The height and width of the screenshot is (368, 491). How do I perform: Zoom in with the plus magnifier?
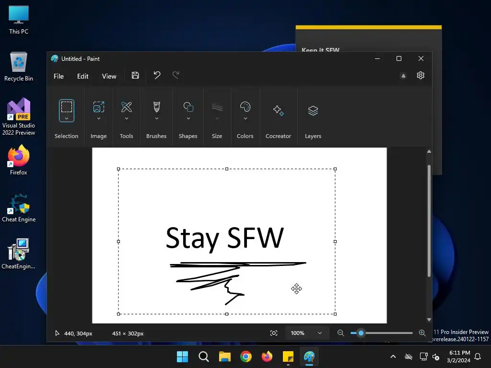[x=422, y=333]
